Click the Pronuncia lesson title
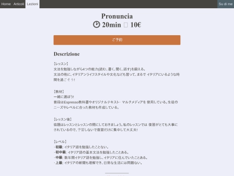 [117, 16]
